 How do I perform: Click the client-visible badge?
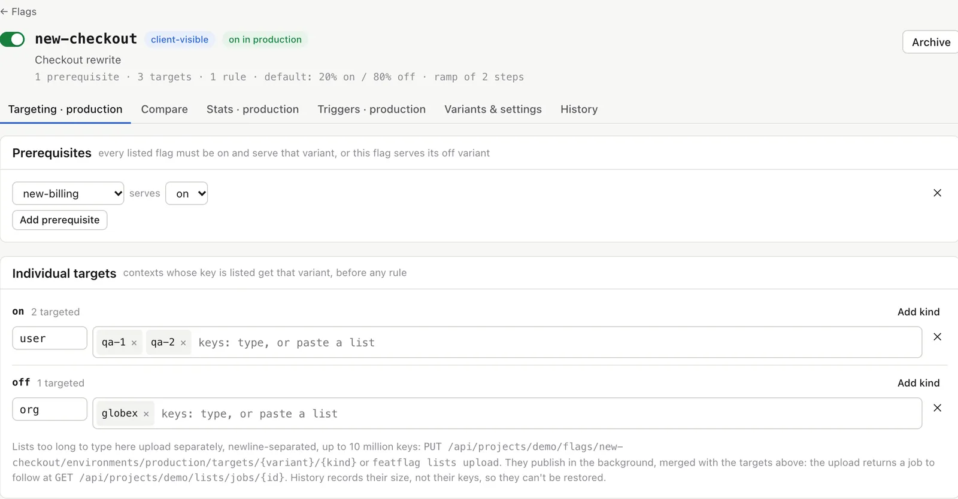180,39
